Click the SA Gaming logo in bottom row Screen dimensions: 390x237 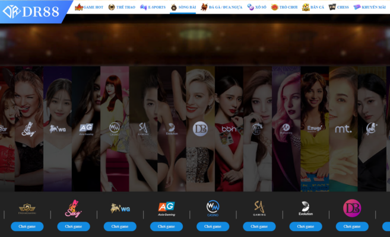coord(259,208)
